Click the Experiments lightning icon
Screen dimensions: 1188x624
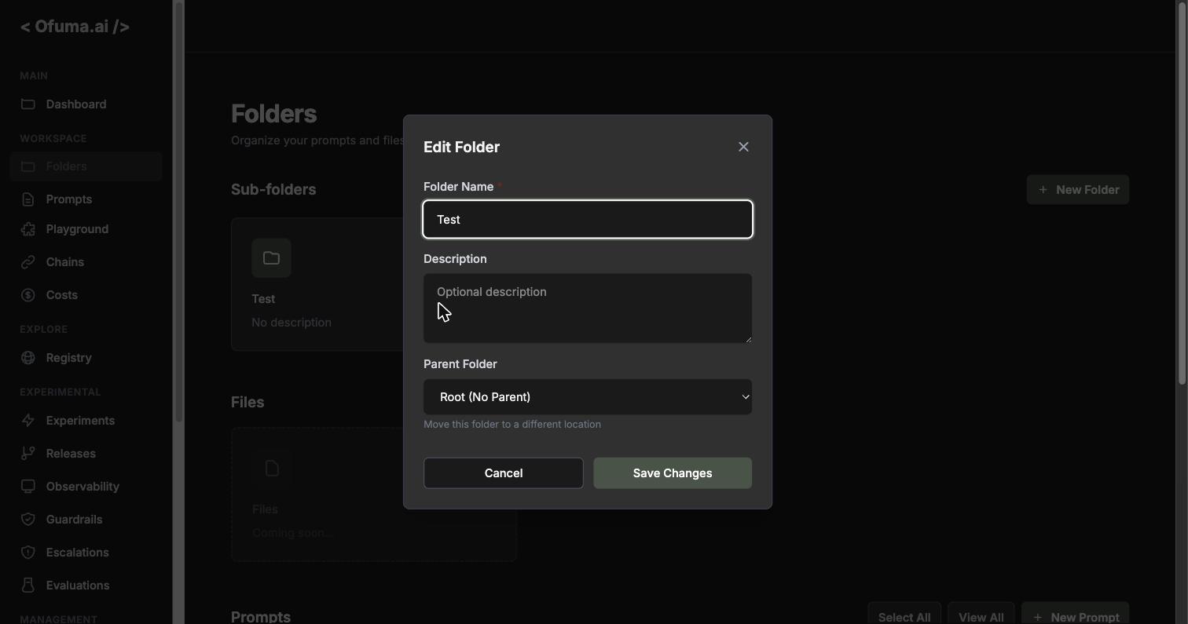click(x=28, y=421)
